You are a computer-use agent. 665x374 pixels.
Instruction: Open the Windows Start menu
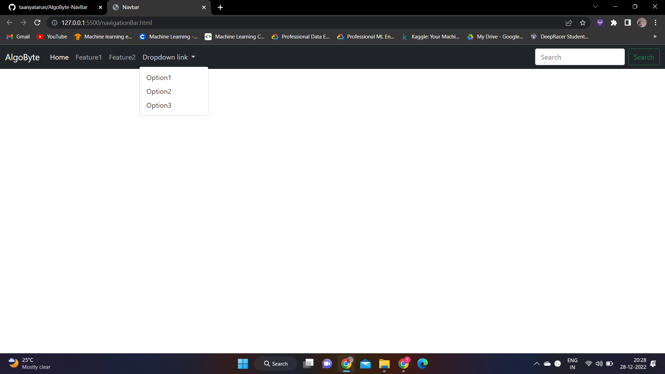pos(243,364)
